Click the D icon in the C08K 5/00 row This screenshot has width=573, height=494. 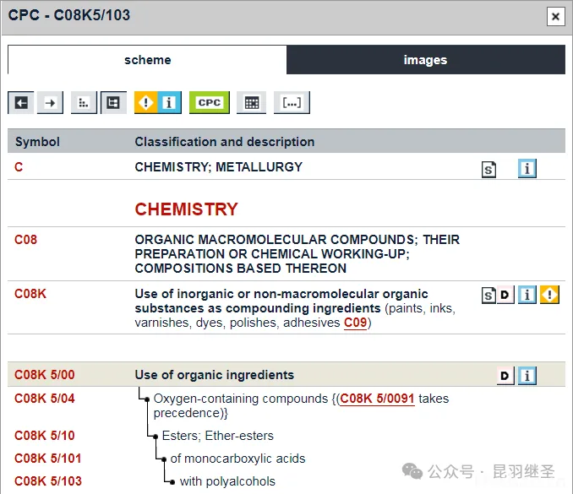point(505,376)
